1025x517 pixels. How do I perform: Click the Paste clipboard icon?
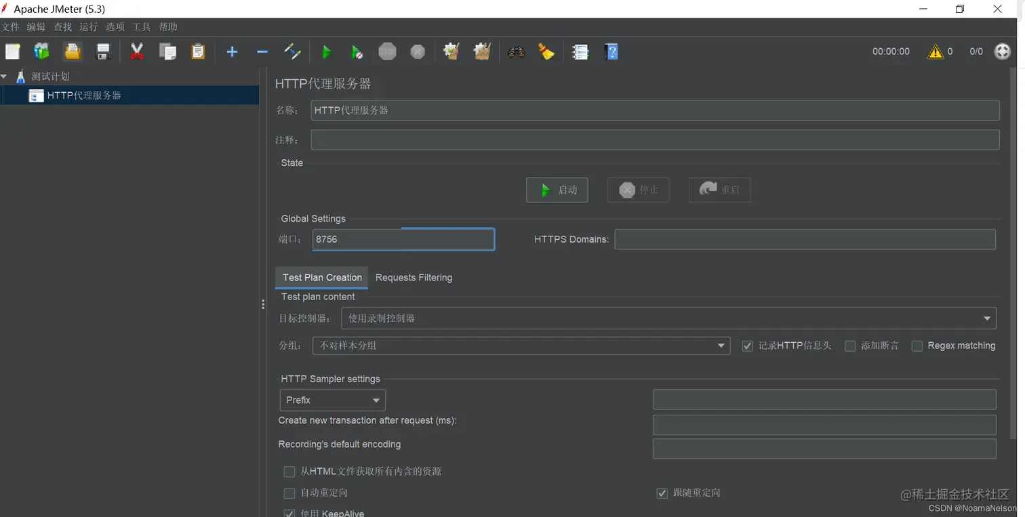point(198,51)
